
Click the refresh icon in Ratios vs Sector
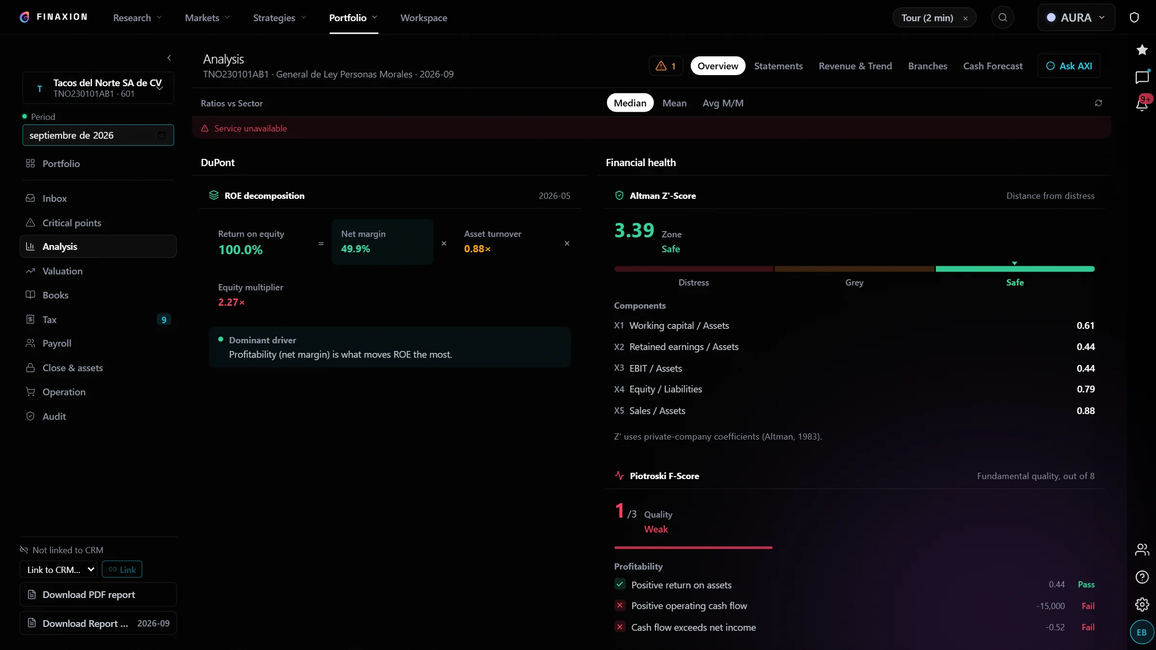click(1099, 103)
